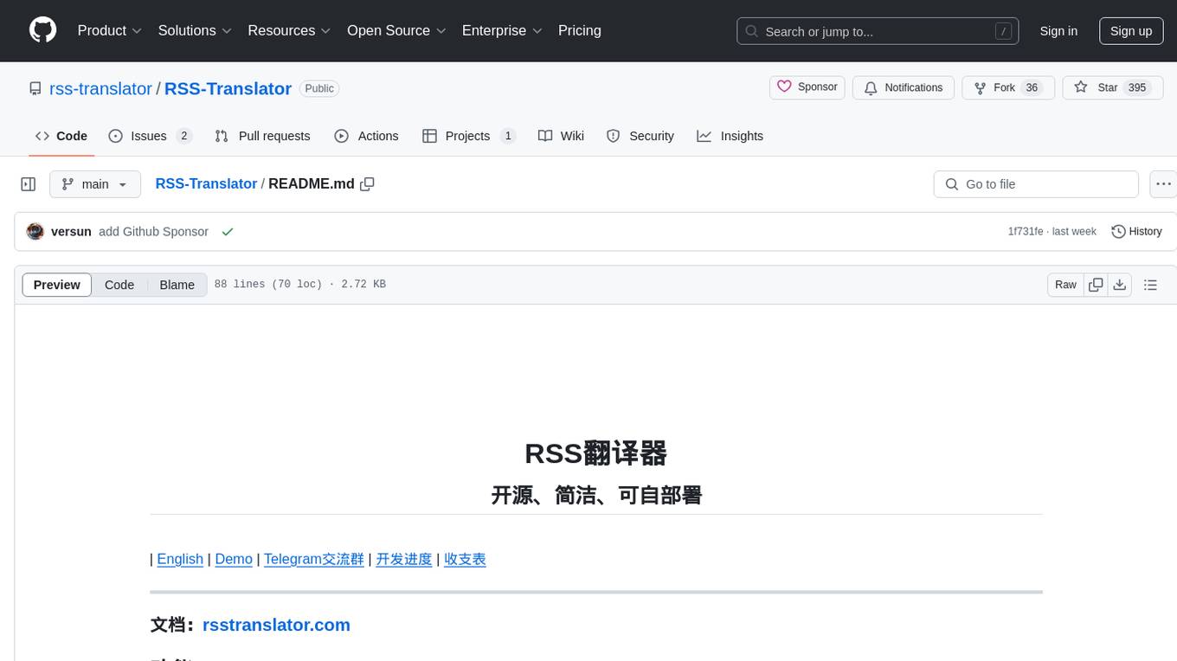Image resolution: width=1177 pixels, height=661 pixels.
Task: Click Sign in
Action: pyautogui.click(x=1058, y=31)
